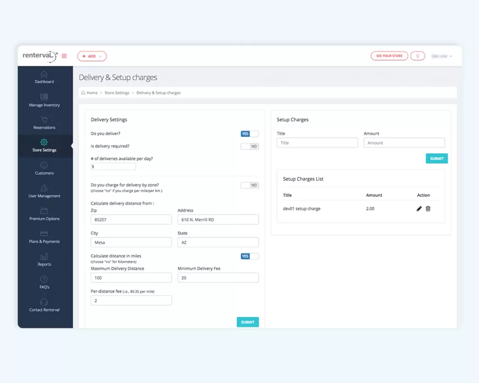Open the Reports section in the sidebar
Image resolution: width=479 pixels, height=383 pixels.
coord(44,259)
